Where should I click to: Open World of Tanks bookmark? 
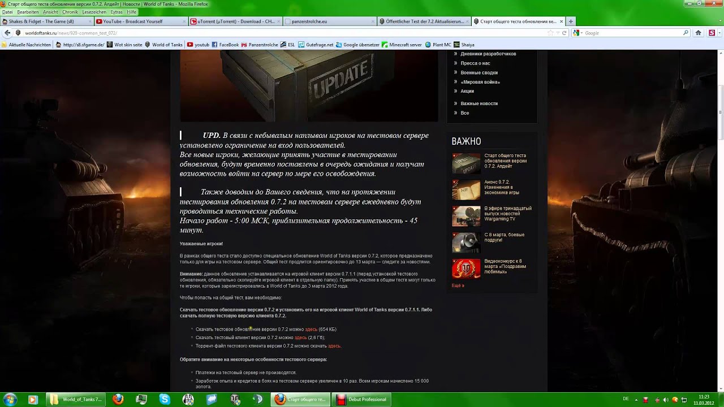(x=163, y=45)
